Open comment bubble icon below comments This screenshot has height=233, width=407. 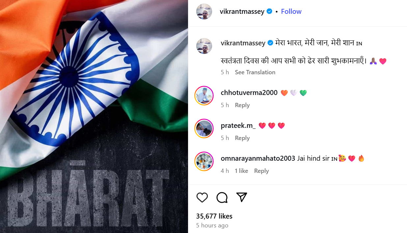(x=222, y=197)
